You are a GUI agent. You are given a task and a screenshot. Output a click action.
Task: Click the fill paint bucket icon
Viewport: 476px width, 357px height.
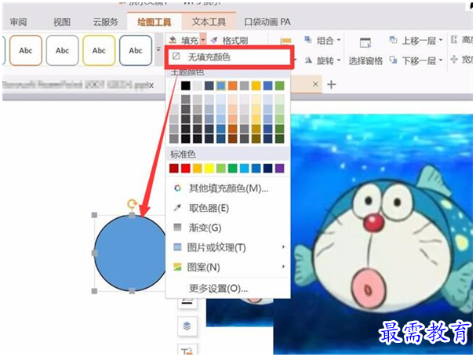[x=173, y=40]
